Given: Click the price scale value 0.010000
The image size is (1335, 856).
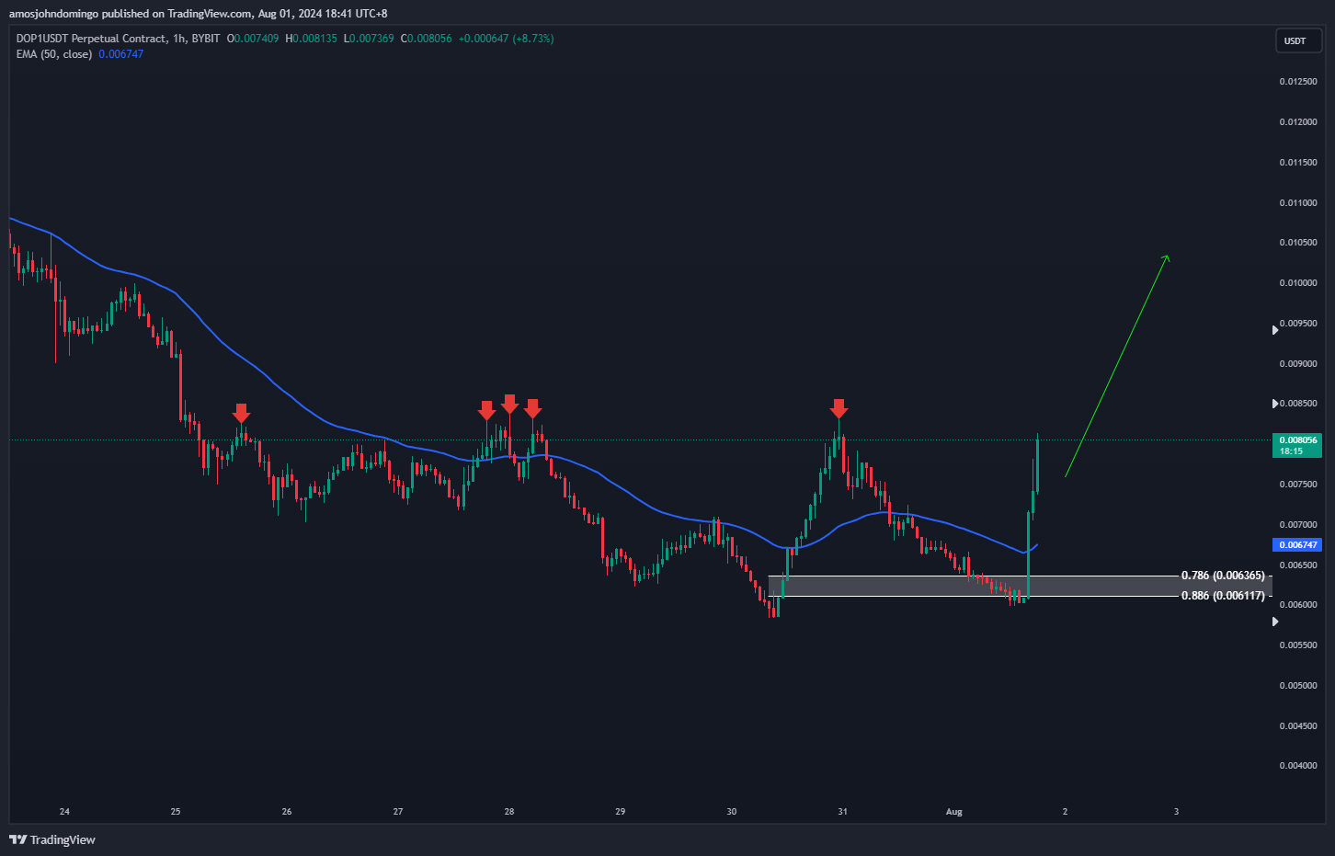Looking at the screenshot, I should point(1297,283).
